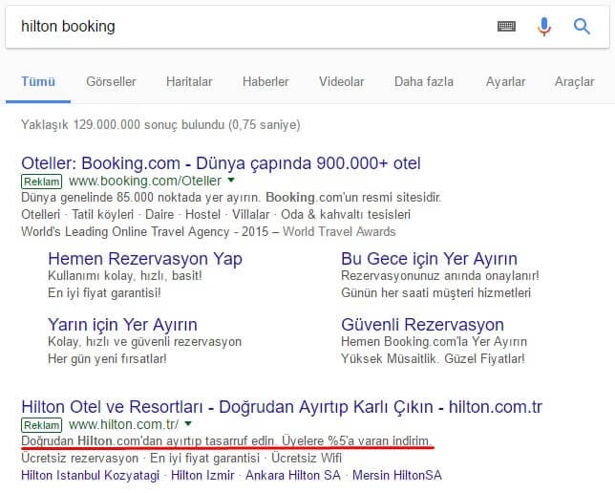
Task: Open the Hilton Otel ve Resortları headline
Action: pos(282,407)
